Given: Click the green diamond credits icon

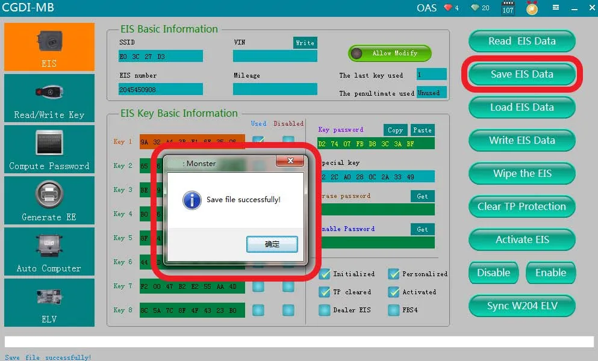Looking at the screenshot, I should click(475, 8).
